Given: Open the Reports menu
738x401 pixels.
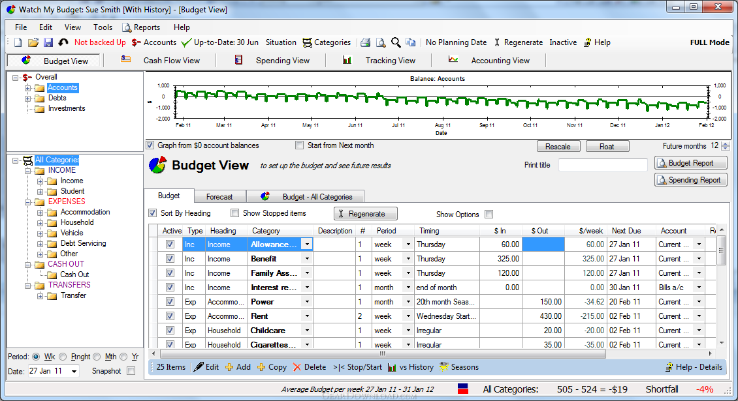Looking at the screenshot, I should tap(141, 27).
